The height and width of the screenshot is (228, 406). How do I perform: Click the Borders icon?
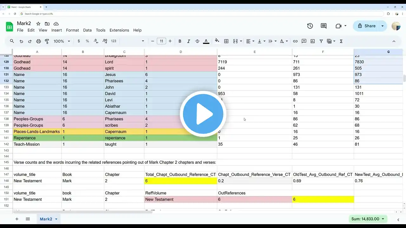coord(226,41)
